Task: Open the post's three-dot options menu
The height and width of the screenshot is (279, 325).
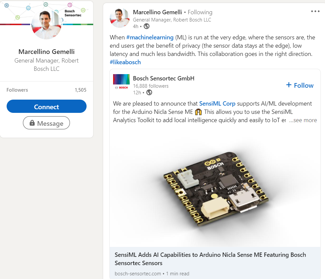Action: [x=315, y=12]
